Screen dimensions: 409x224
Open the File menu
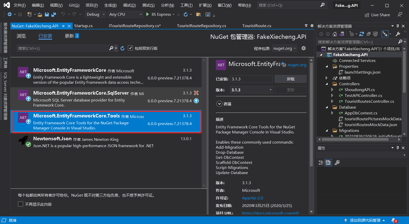tap(20, 5)
